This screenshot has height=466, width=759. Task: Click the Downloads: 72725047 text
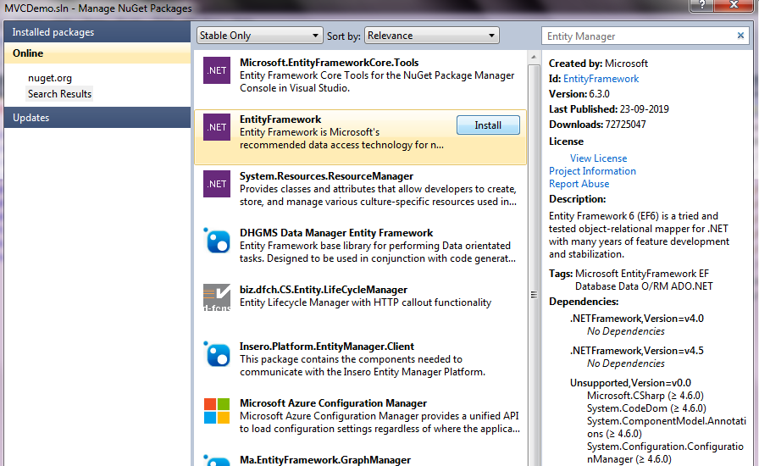(x=597, y=124)
